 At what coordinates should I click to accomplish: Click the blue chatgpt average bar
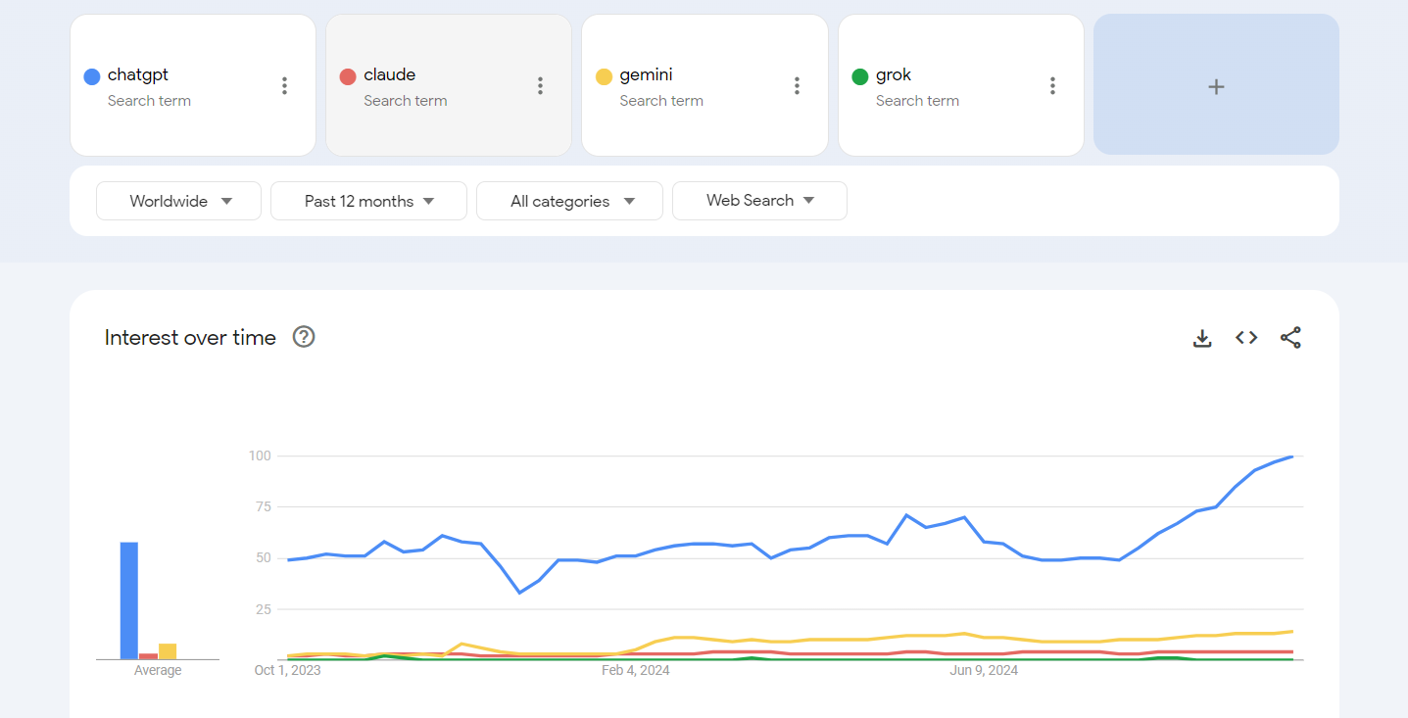tap(129, 600)
